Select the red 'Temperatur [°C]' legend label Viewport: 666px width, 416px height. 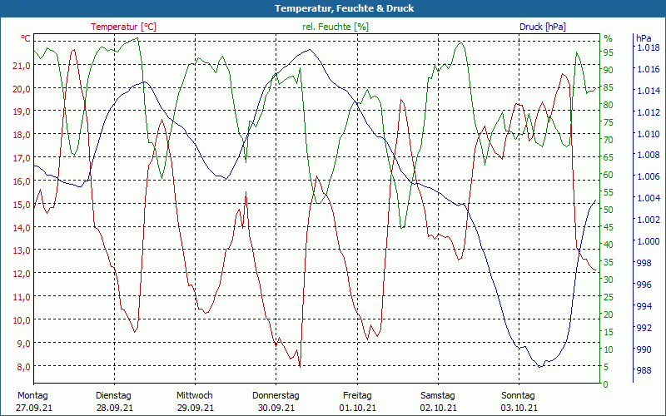pyautogui.click(x=123, y=27)
